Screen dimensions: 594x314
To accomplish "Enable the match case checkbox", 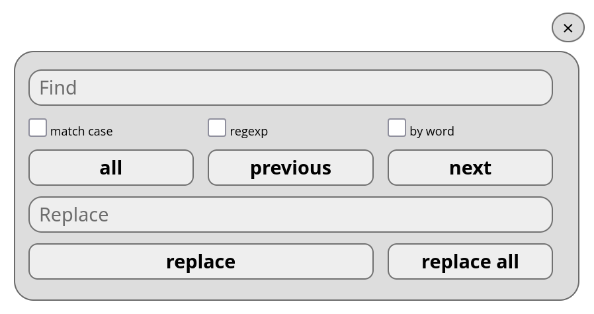I will [38, 128].
